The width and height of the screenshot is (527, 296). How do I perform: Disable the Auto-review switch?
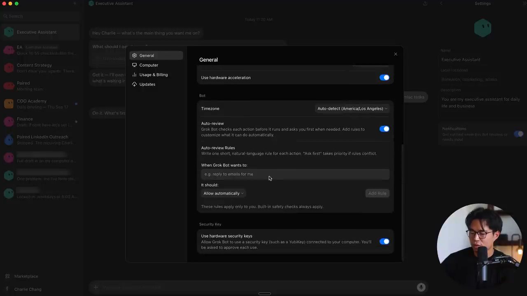coord(384,129)
